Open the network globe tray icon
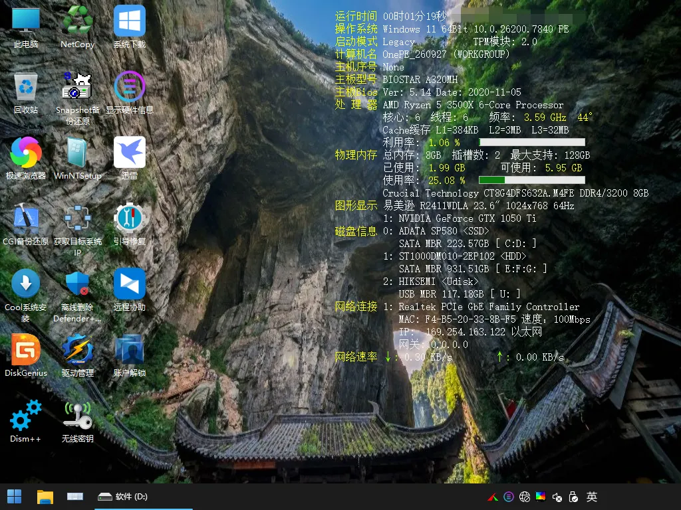Viewport: 681px width, 510px height. tap(525, 497)
